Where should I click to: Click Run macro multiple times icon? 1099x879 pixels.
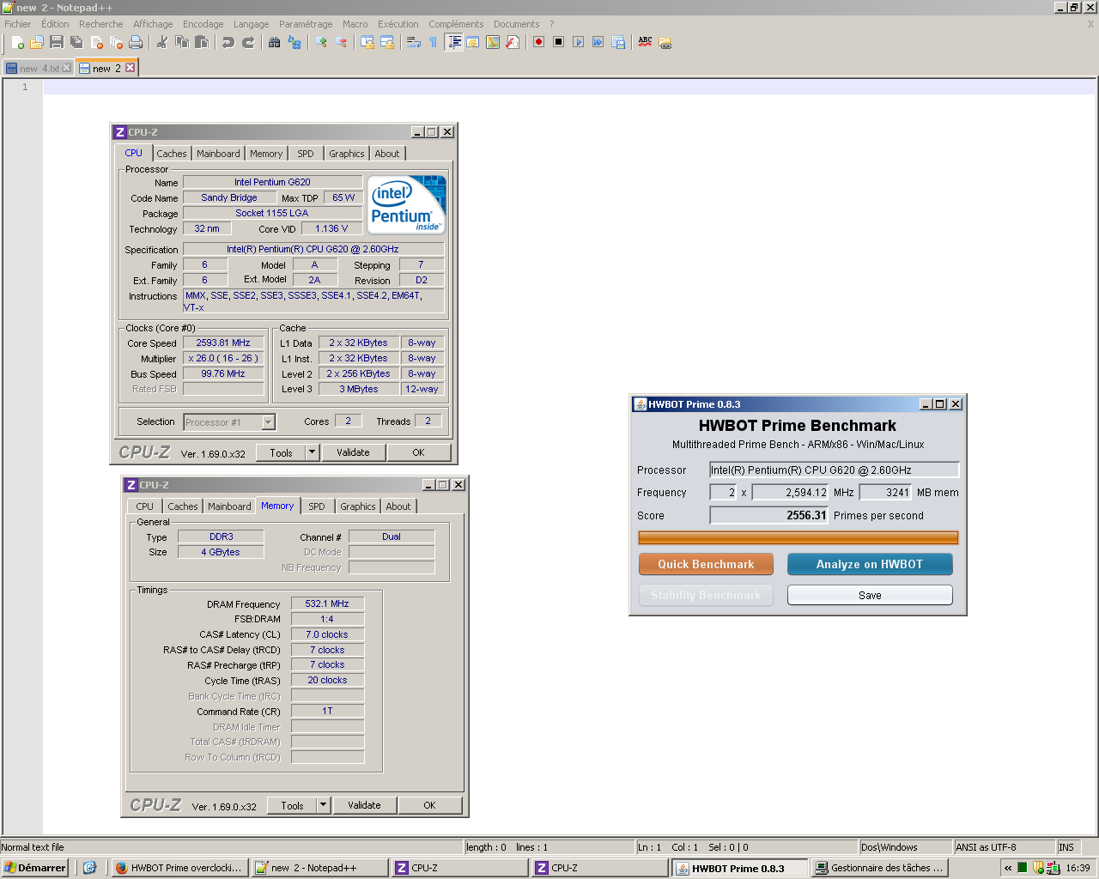(x=598, y=42)
